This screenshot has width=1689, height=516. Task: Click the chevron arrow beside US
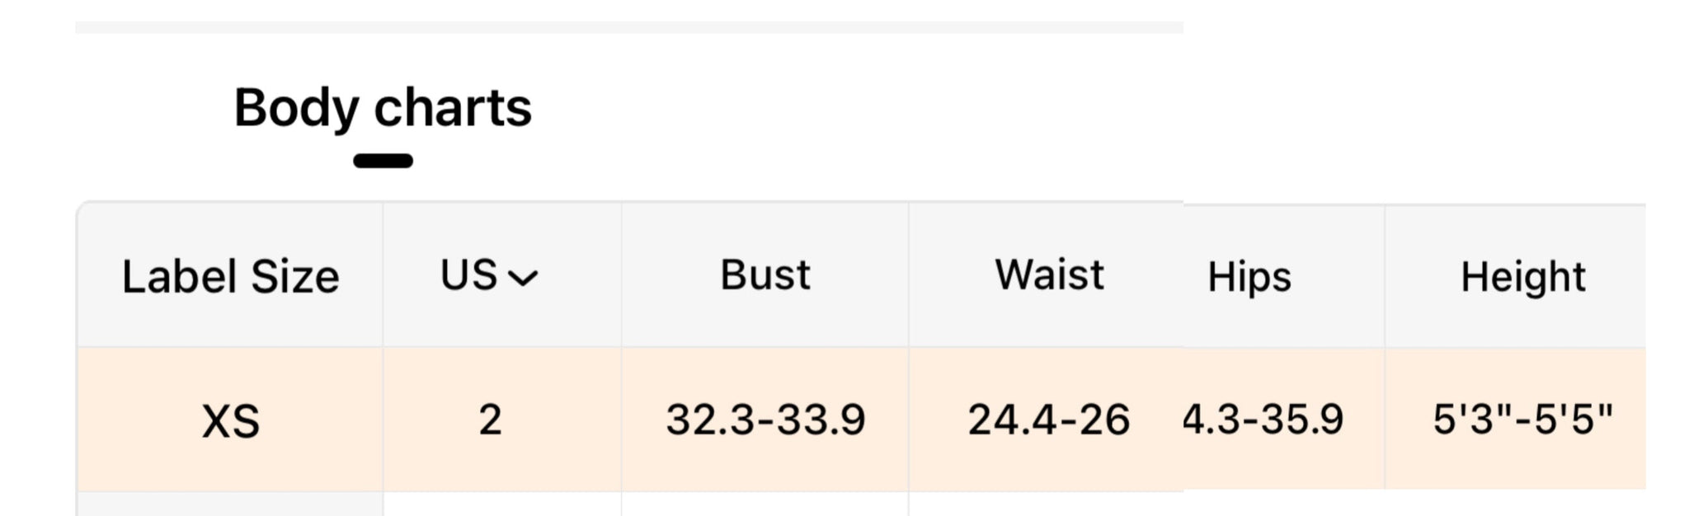[523, 278]
